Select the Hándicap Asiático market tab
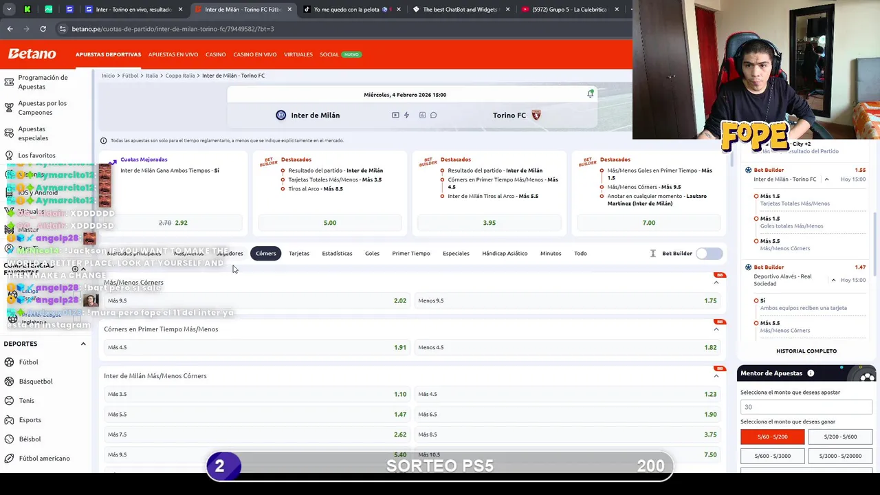This screenshot has height=495, width=880. [x=505, y=254]
